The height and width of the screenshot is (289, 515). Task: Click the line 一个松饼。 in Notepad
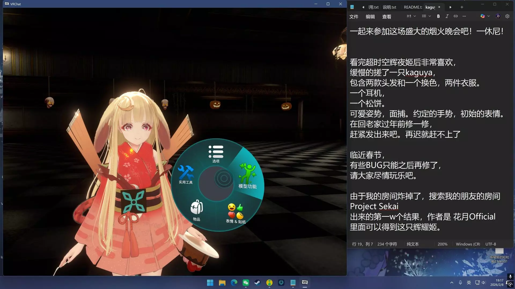pyautogui.click(x=368, y=103)
